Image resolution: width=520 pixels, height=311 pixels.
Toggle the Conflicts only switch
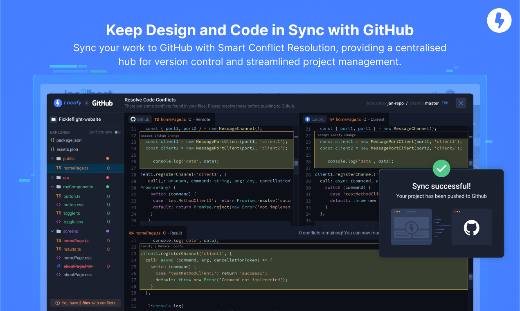118,132
